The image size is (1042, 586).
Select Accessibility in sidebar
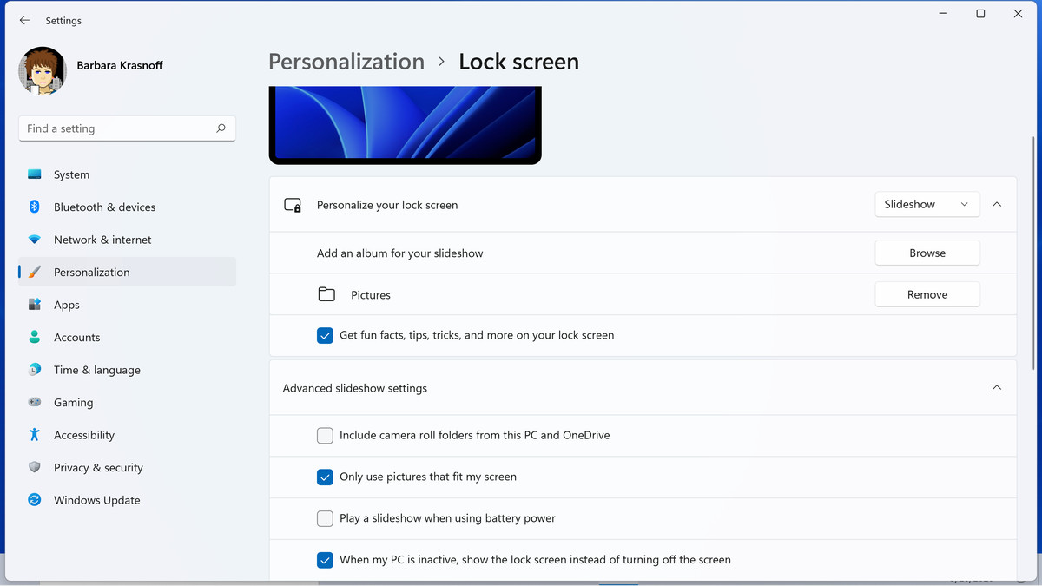coord(127,435)
